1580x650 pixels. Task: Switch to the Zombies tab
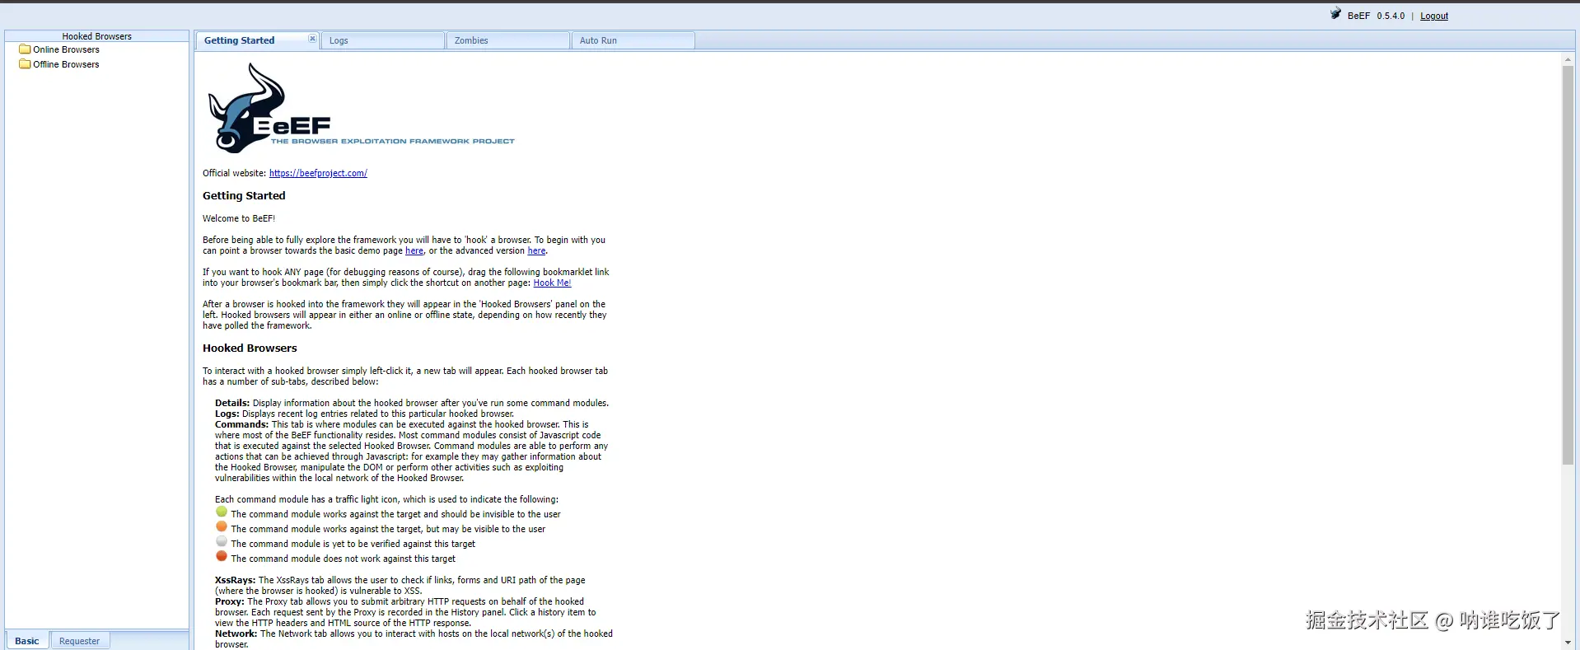(508, 40)
